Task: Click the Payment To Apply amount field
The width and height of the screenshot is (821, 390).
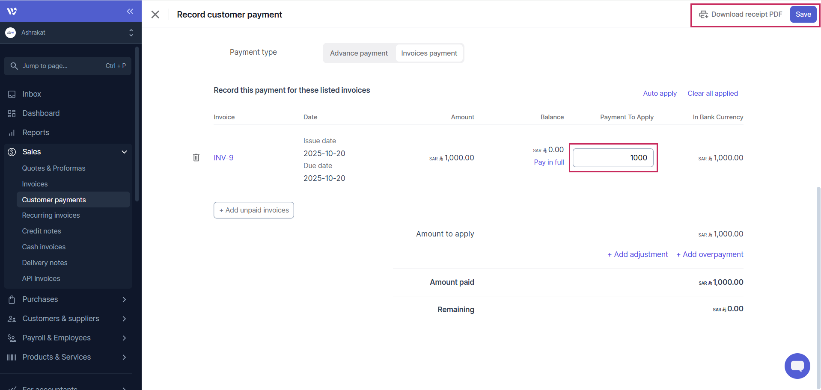Action: click(x=613, y=158)
